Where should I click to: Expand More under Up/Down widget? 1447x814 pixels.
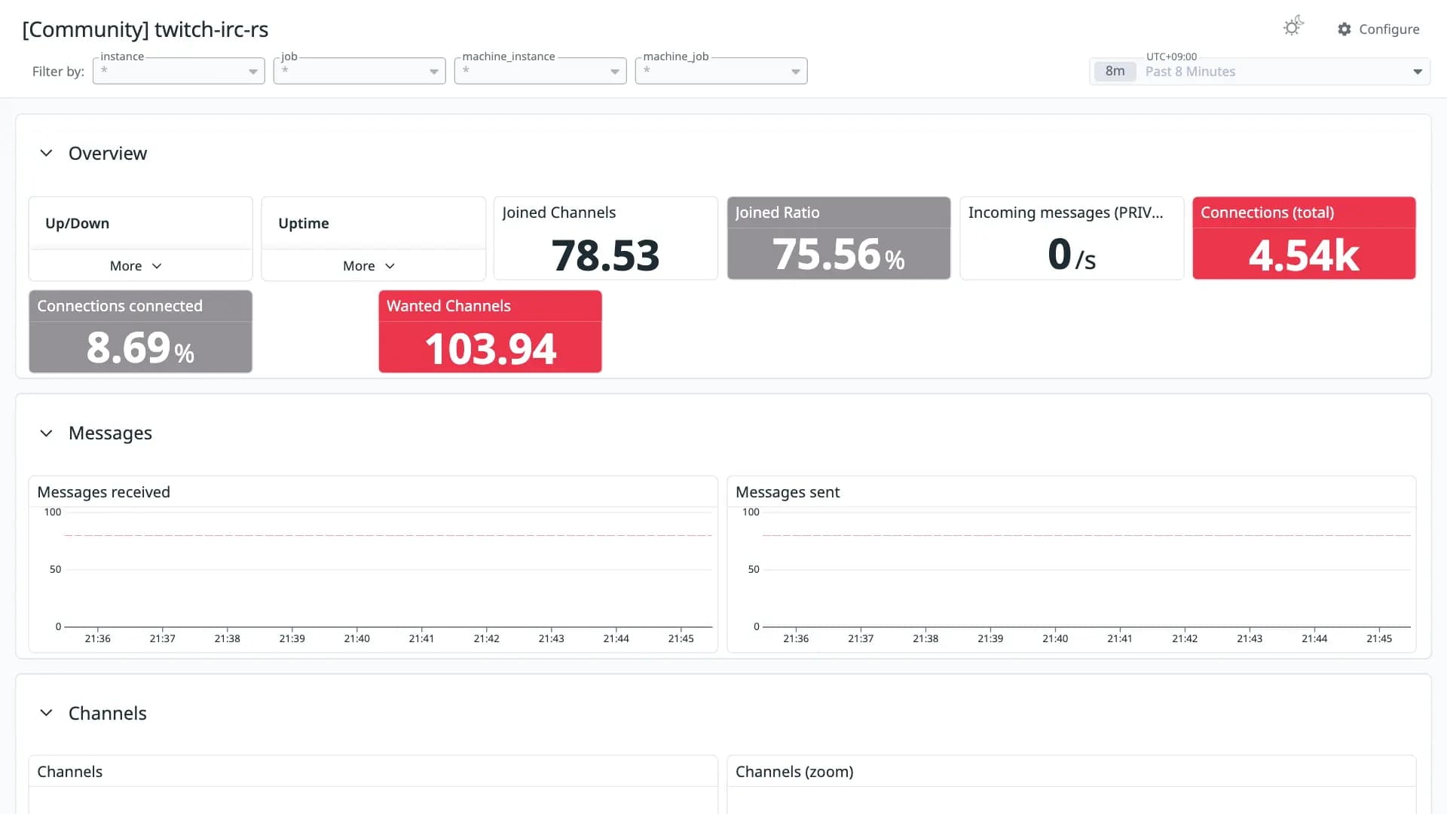point(136,266)
